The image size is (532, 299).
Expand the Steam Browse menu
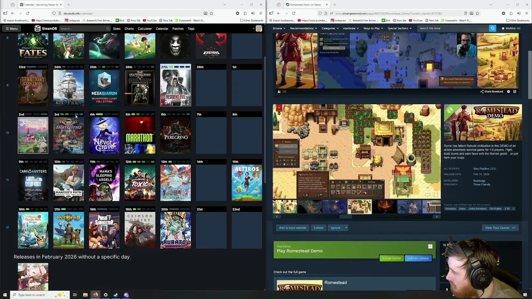pyautogui.click(x=278, y=28)
